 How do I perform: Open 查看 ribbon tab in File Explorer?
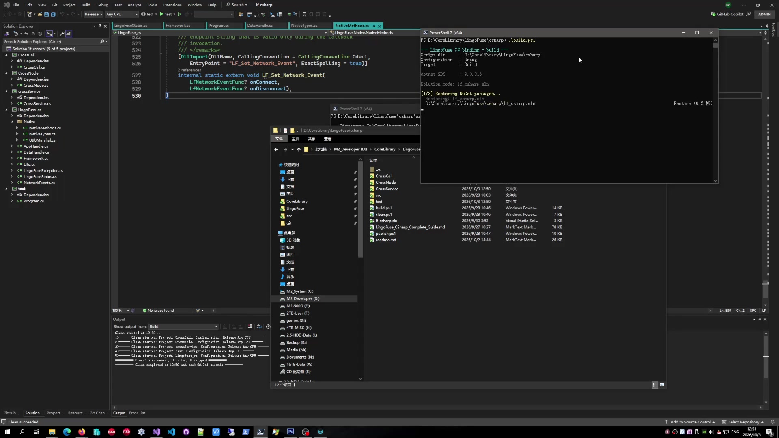click(327, 139)
